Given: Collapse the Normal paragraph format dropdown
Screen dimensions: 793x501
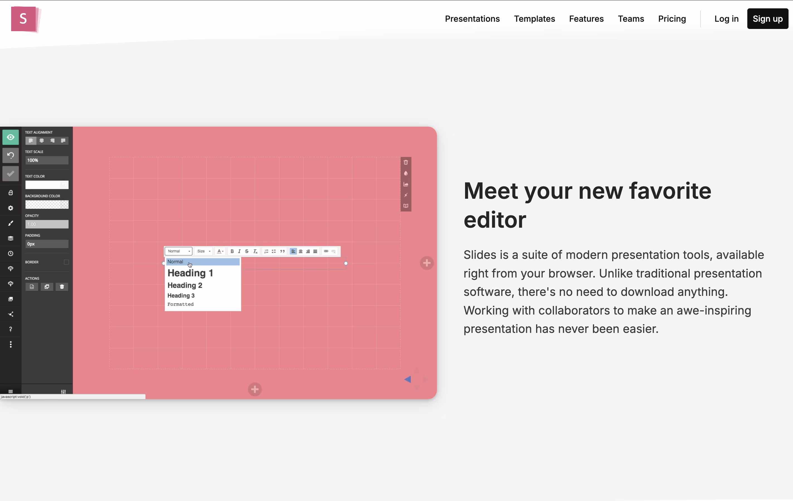Looking at the screenshot, I should pos(179,251).
